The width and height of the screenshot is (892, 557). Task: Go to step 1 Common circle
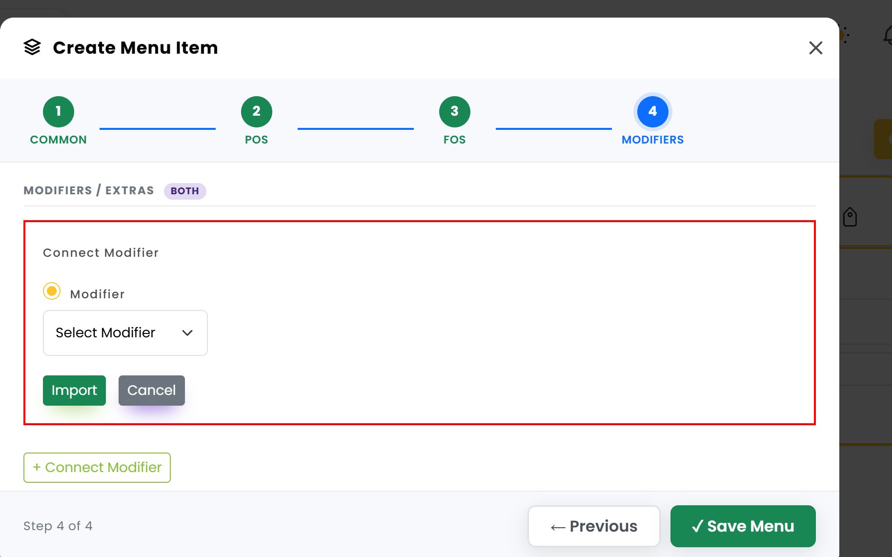point(59,112)
